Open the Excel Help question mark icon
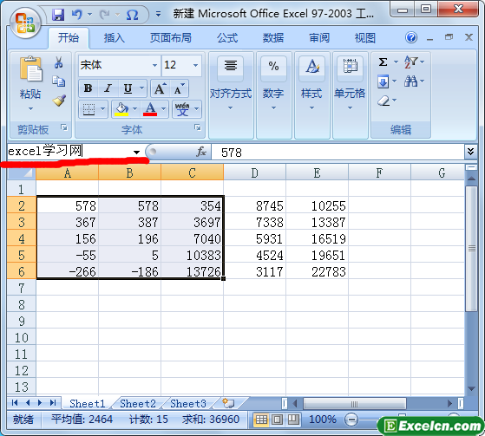The image size is (485, 436). (x=411, y=37)
